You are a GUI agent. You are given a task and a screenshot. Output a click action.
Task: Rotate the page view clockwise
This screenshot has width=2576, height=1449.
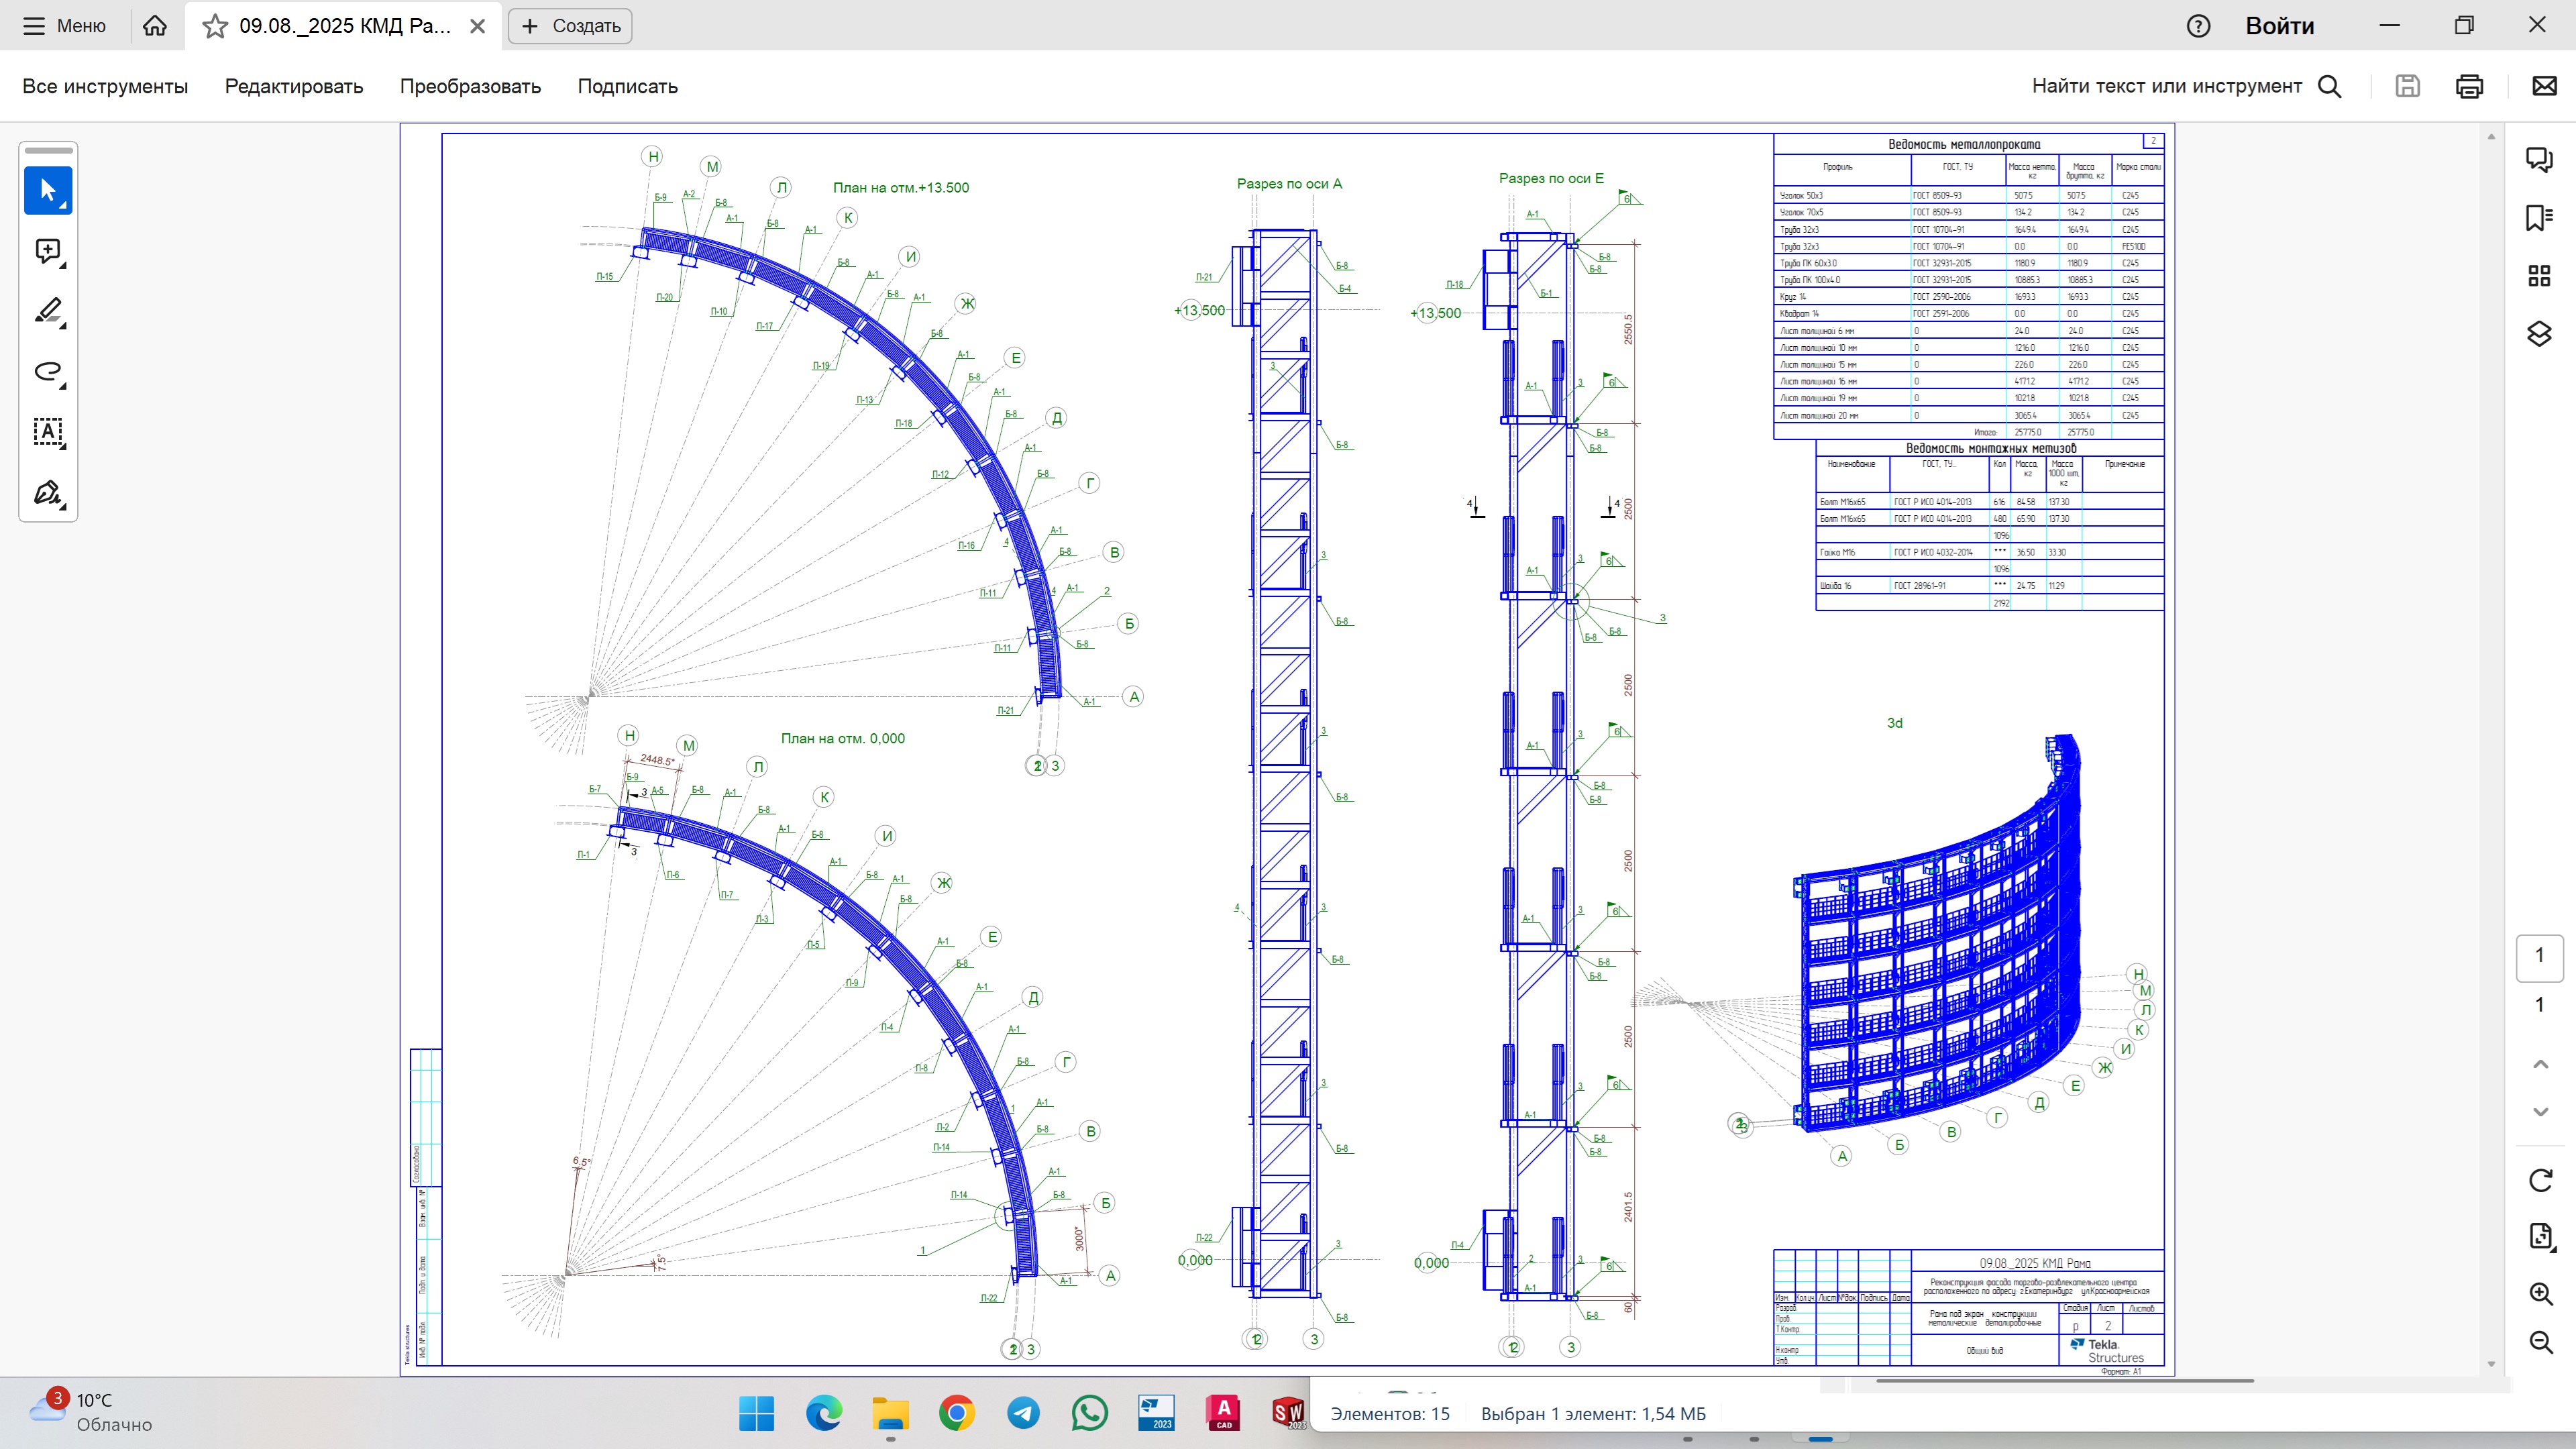(2540, 1180)
